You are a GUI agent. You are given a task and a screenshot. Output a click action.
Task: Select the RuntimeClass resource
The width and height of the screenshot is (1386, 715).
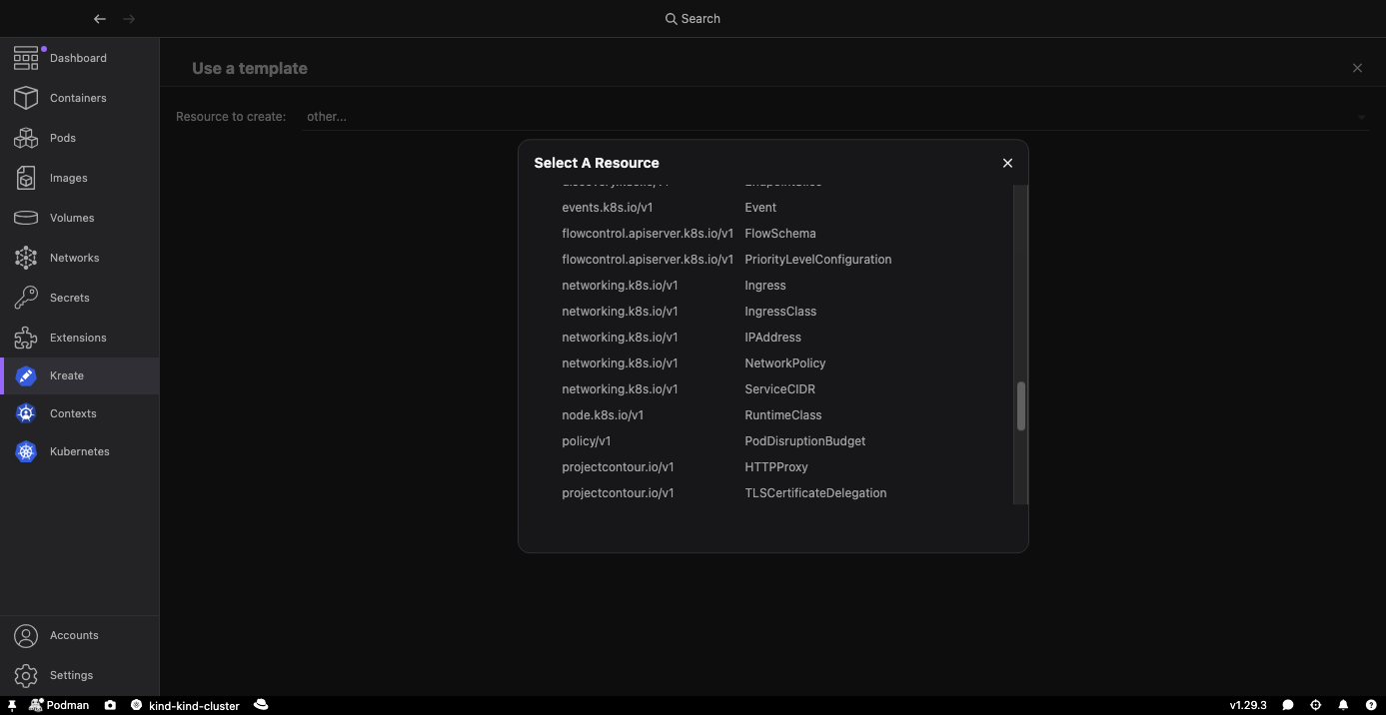783,415
